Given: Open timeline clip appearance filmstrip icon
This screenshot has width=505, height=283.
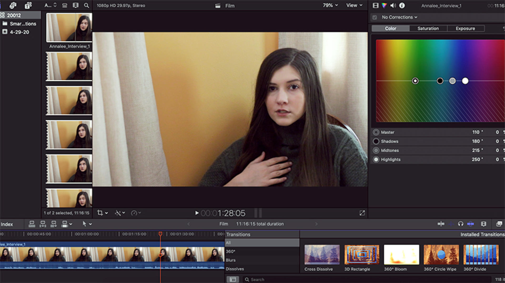Looking at the screenshot, I should [x=483, y=224].
